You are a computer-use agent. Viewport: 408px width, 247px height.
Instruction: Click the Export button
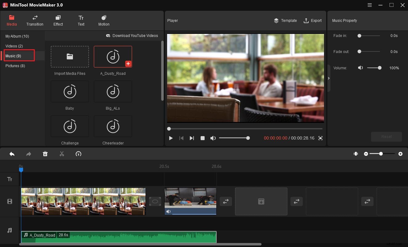(x=313, y=21)
